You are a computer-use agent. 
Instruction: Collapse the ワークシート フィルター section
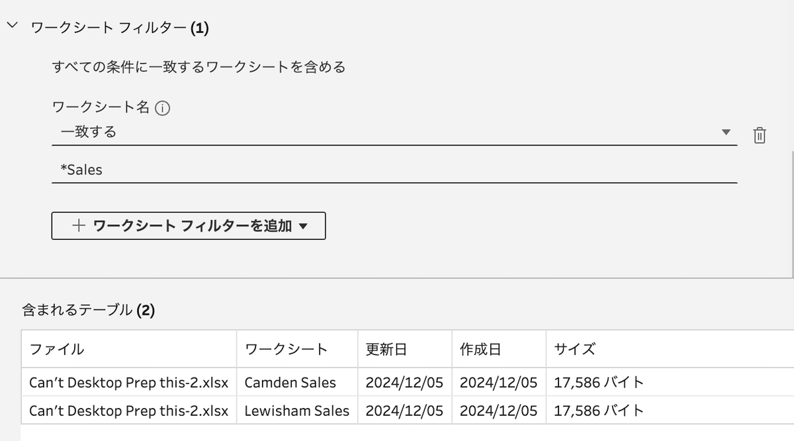click(x=12, y=26)
